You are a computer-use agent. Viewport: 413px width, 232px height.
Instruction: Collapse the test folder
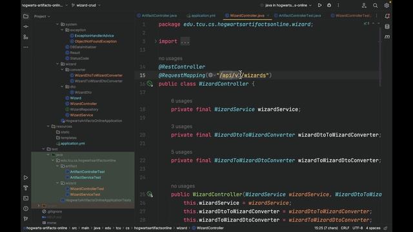pos(43,149)
